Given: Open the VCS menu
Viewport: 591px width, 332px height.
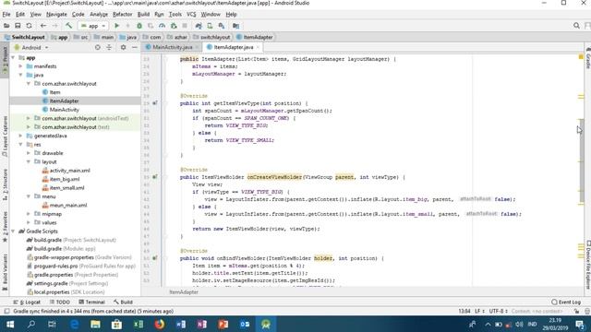Looking at the screenshot, I should (191, 15).
